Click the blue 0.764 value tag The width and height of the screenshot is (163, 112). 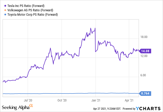tap(145, 94)
